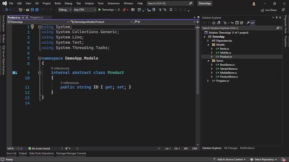Click the notifications bell in status bar

(283, 159)
